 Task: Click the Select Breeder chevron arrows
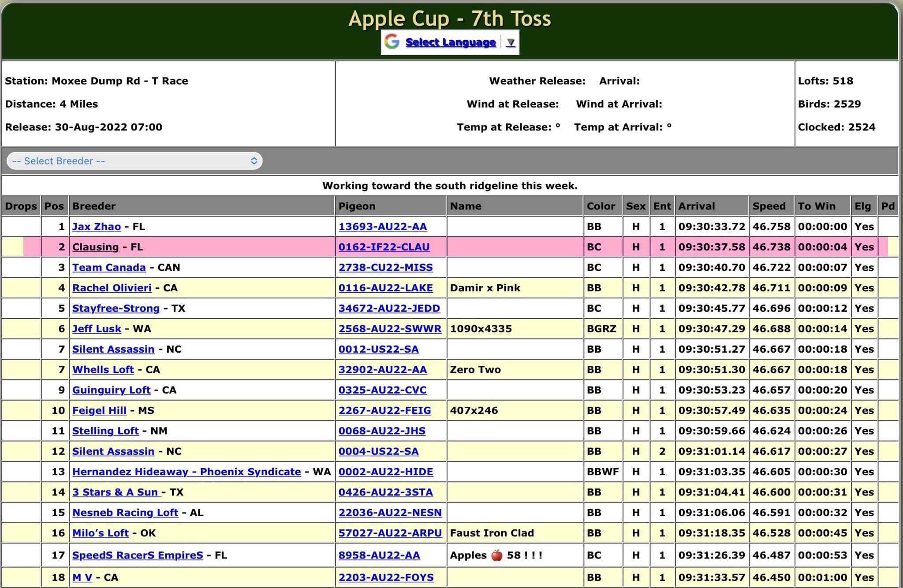254,161
